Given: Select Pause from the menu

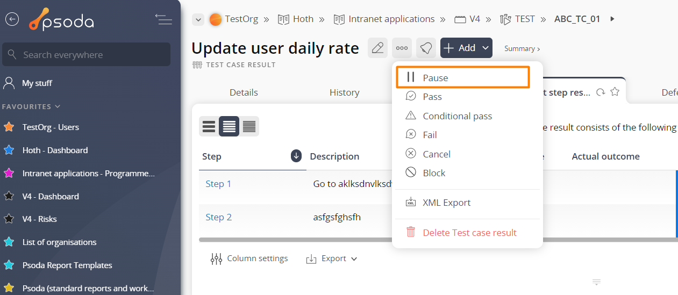Looking at the screenshot, I should 463,77.
